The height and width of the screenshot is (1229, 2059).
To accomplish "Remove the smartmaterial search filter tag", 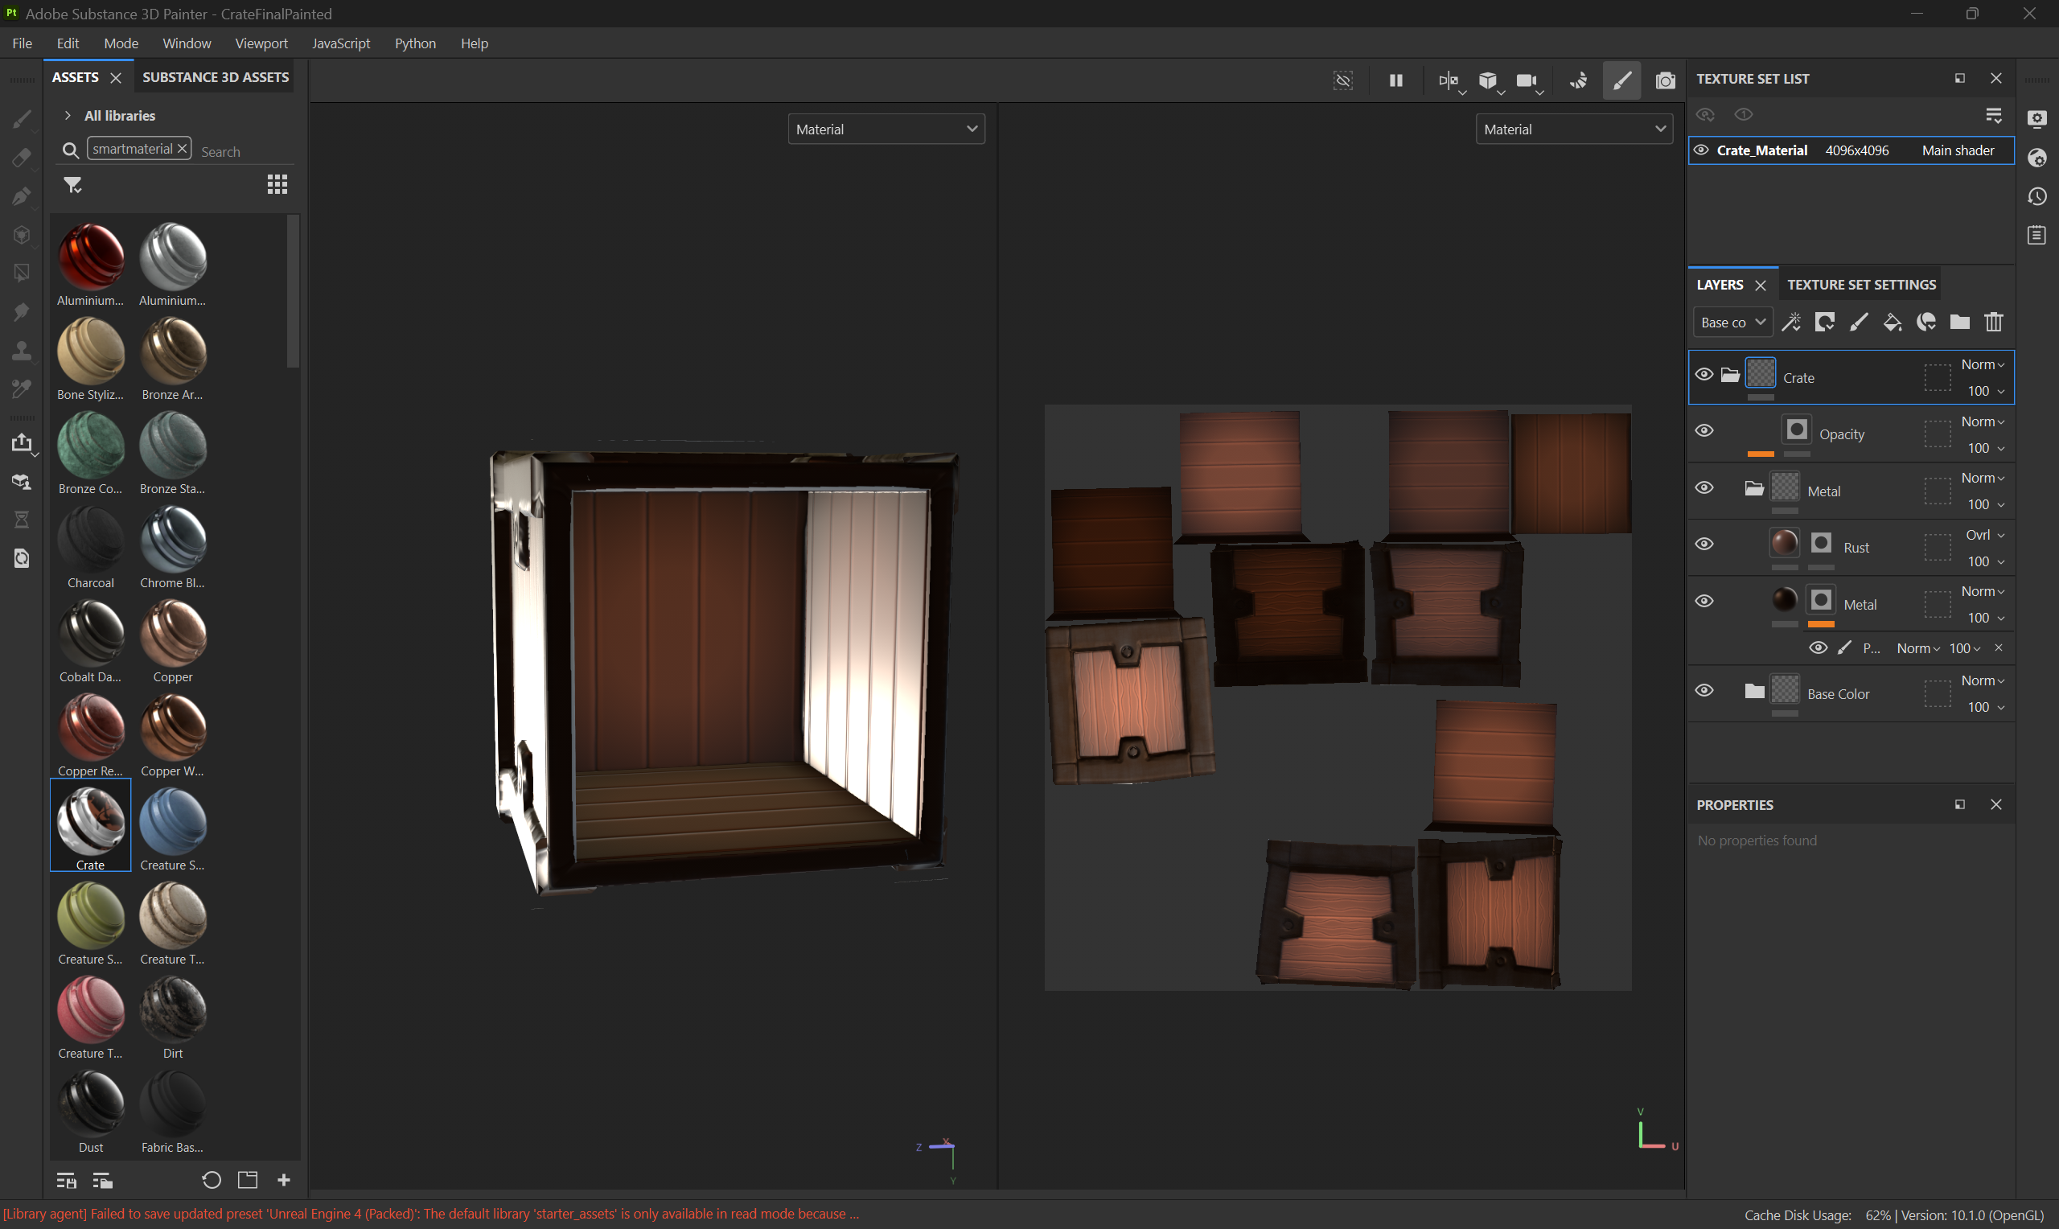I will (182, 148).
